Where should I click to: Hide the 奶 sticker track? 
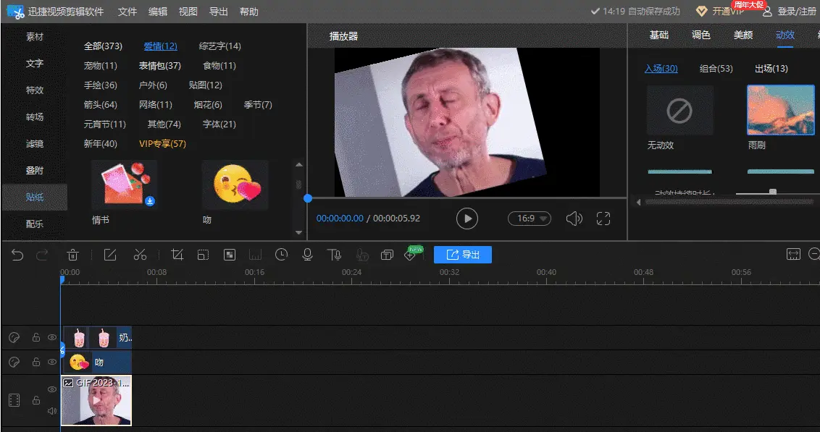click(x=51, y=337)
